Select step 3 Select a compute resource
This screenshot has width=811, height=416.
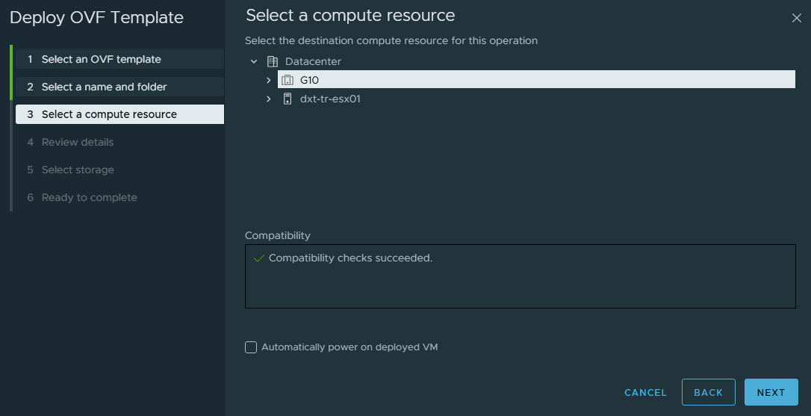coord(109,114)
